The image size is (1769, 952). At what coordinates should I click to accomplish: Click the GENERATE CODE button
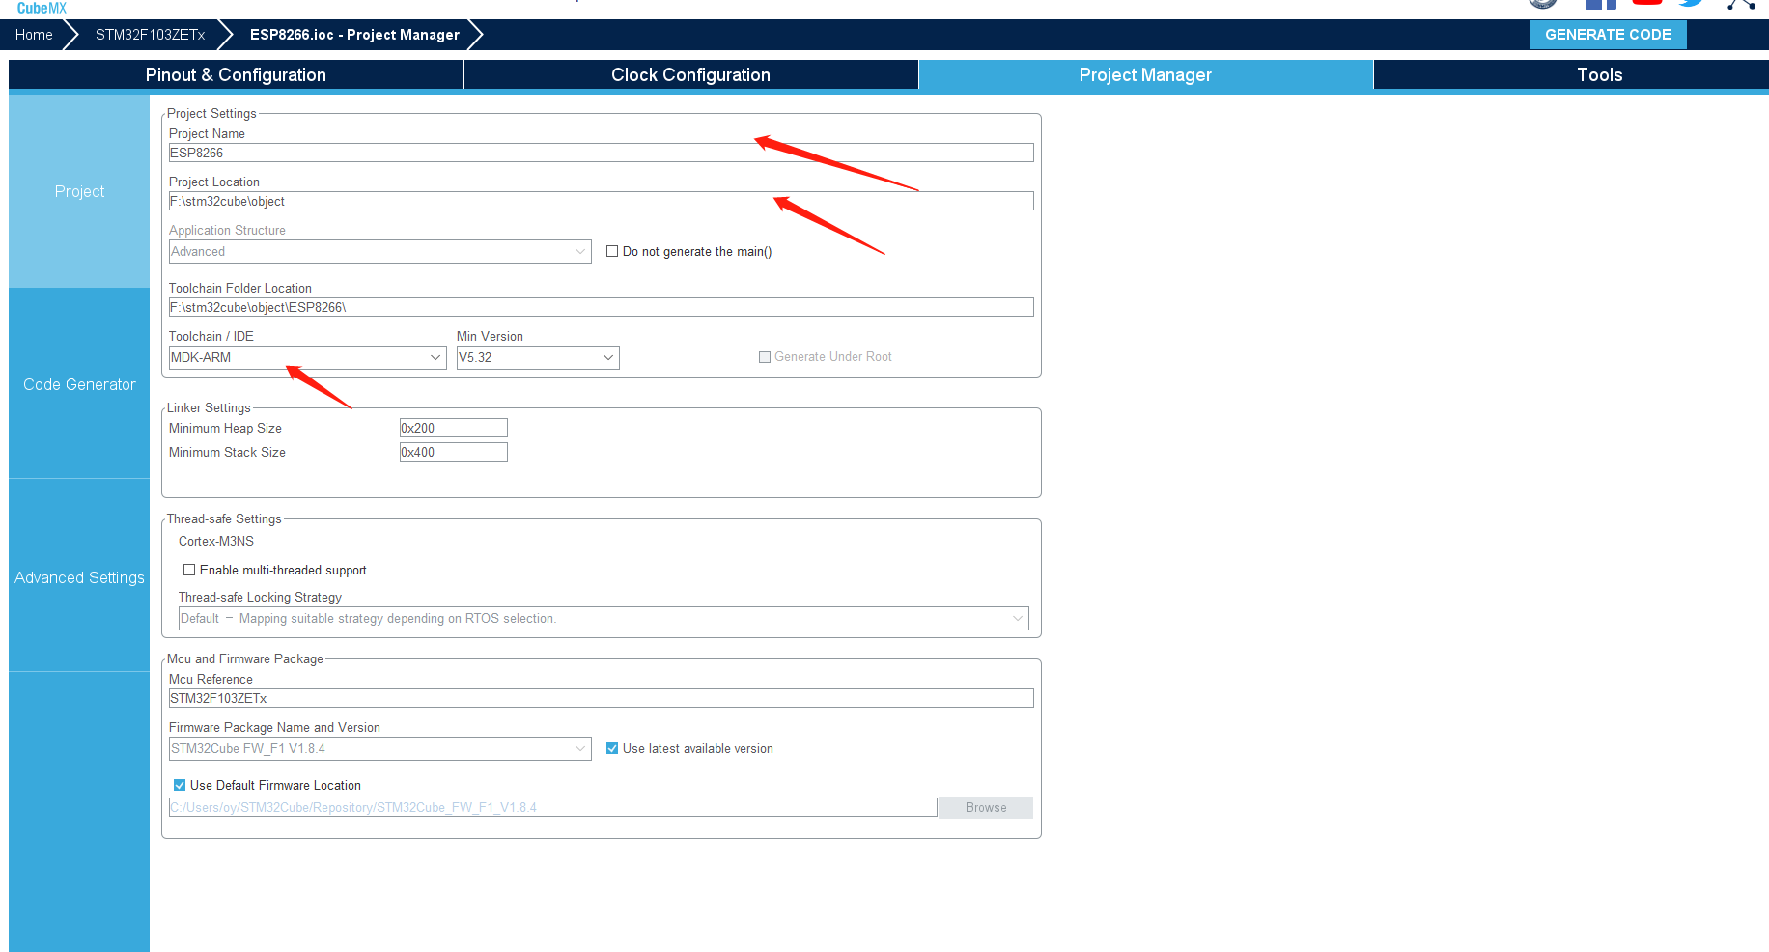[1608, 35]
